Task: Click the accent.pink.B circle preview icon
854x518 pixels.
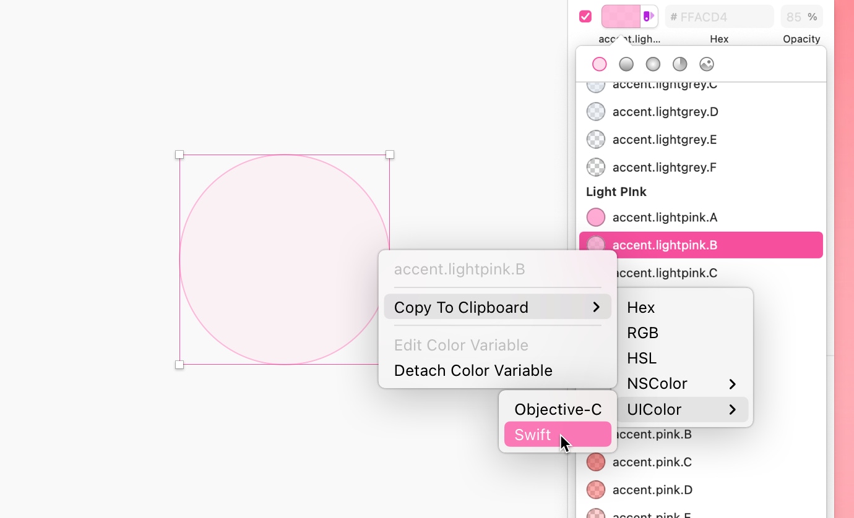Action: click(595, 434)
